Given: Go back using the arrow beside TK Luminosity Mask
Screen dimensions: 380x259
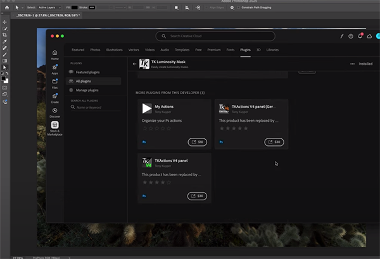Looking at the screenshot, I should click(x=134, y=64).
